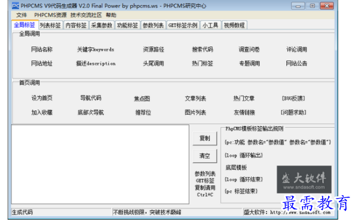Open the PHPCMS资源 menu
Viewport: 355px width, 222px height.
pos(50,15)
